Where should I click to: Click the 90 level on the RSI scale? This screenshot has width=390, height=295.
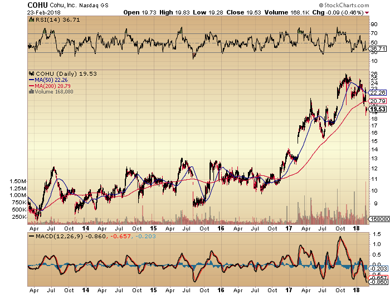374,24
